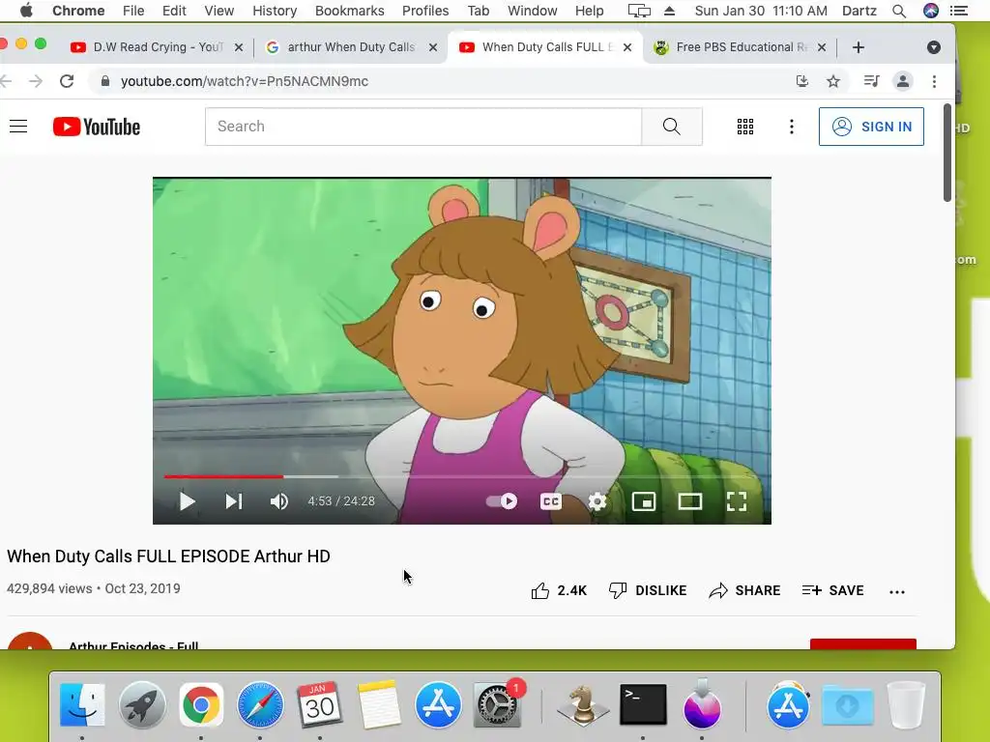The width and height of the screenshot is (990, 742).
Task: Enter full screen mode
Action: point(736,501)
